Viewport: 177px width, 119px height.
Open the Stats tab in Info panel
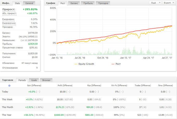[17, 3]
